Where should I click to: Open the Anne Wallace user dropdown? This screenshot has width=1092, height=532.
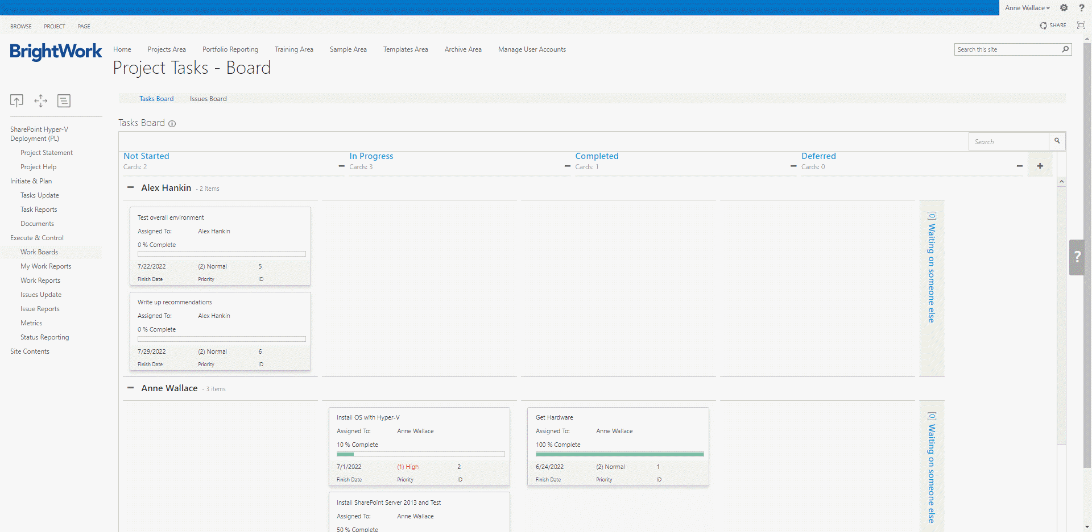pyautogui.click(x=1027, y=8)
